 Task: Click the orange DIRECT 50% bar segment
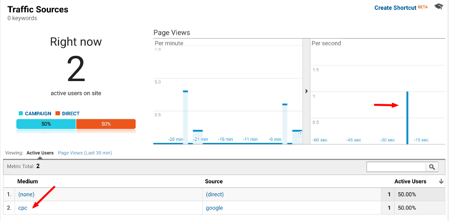[106, 124]
